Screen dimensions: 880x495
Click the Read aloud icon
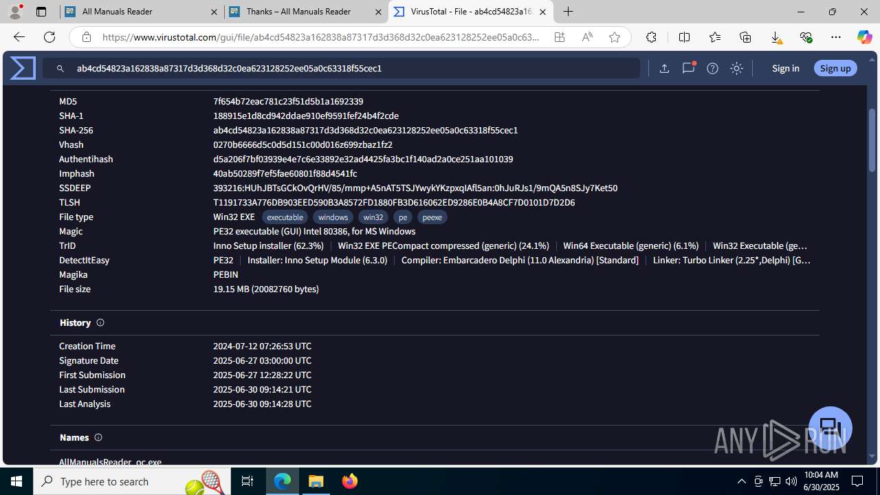(x=587, y=37)
